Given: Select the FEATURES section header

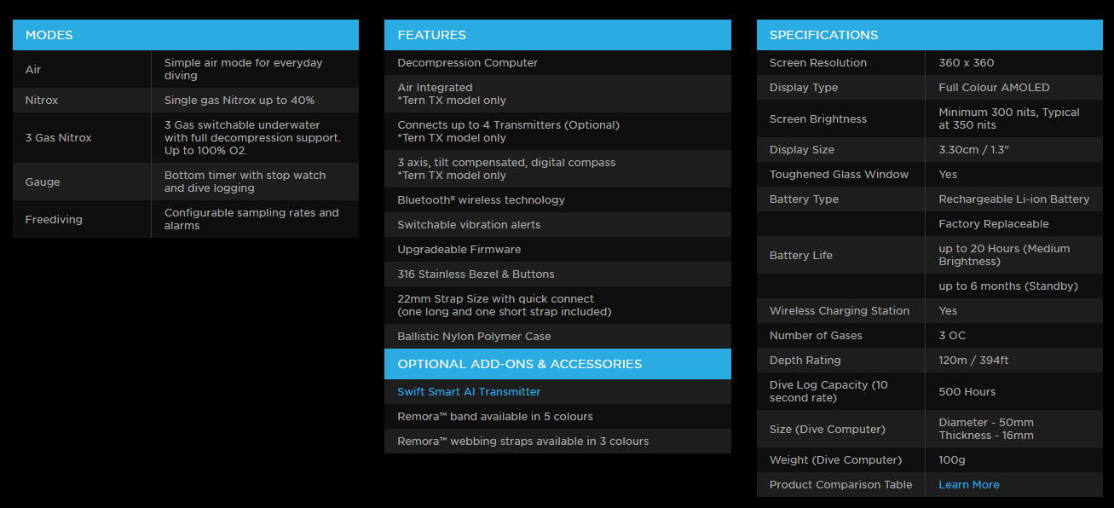Looking at the screenshot, I should (x=431, y=35).
